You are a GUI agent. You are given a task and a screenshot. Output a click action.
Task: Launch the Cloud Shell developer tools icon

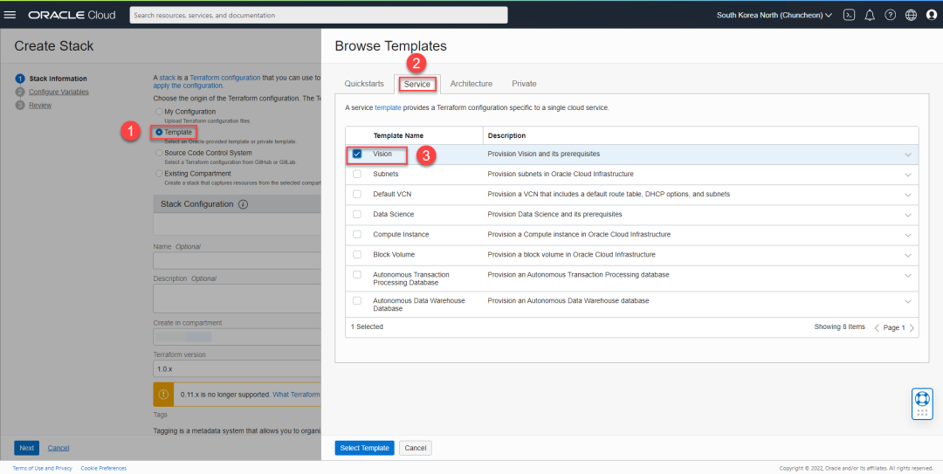[x=849, y=15]
